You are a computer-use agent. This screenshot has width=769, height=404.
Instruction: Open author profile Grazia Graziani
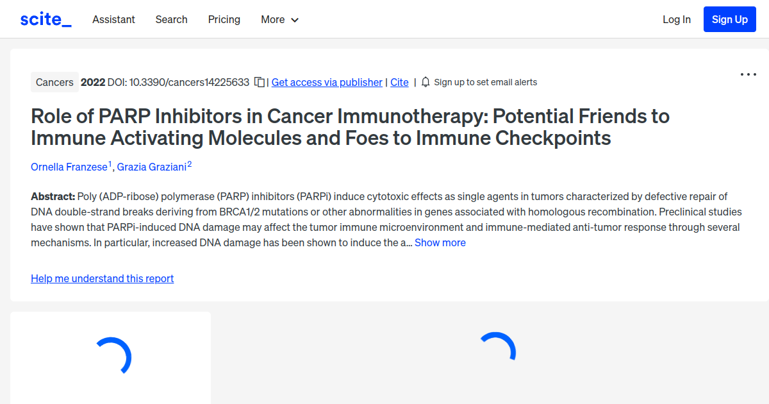pos(151,167)
